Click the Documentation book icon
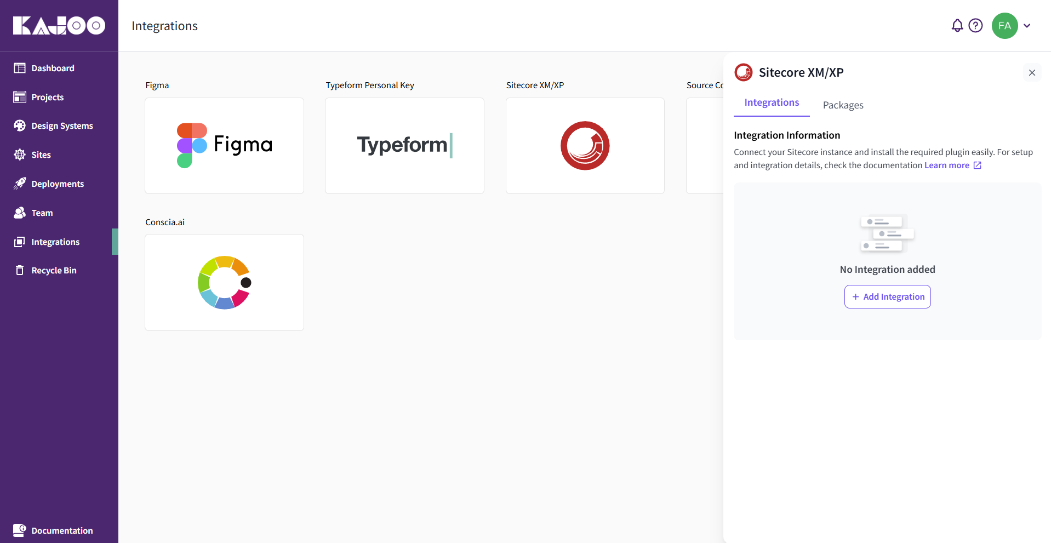The width and height of the screenshot is (1051, 543). 20,530
